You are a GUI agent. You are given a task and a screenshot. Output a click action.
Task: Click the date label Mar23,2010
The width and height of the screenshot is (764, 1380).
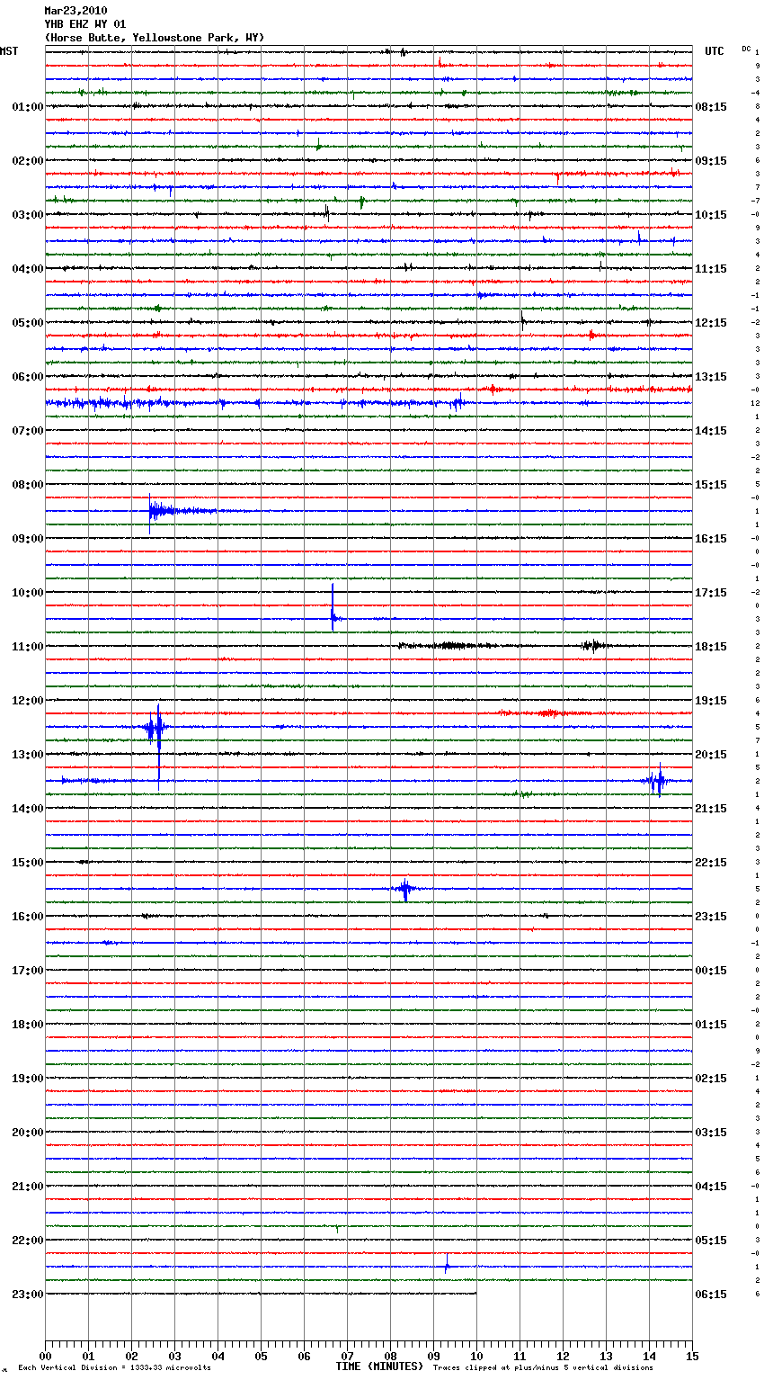tap(76, 11)
